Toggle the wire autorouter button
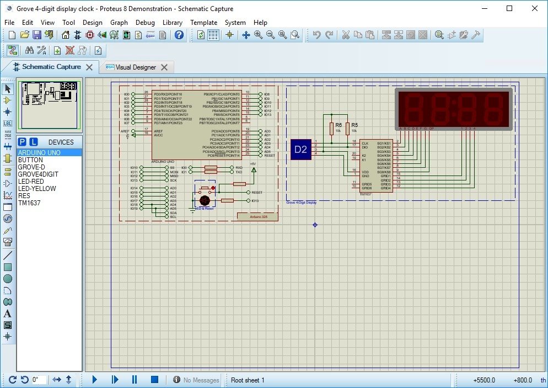 [x=12, y=50]
